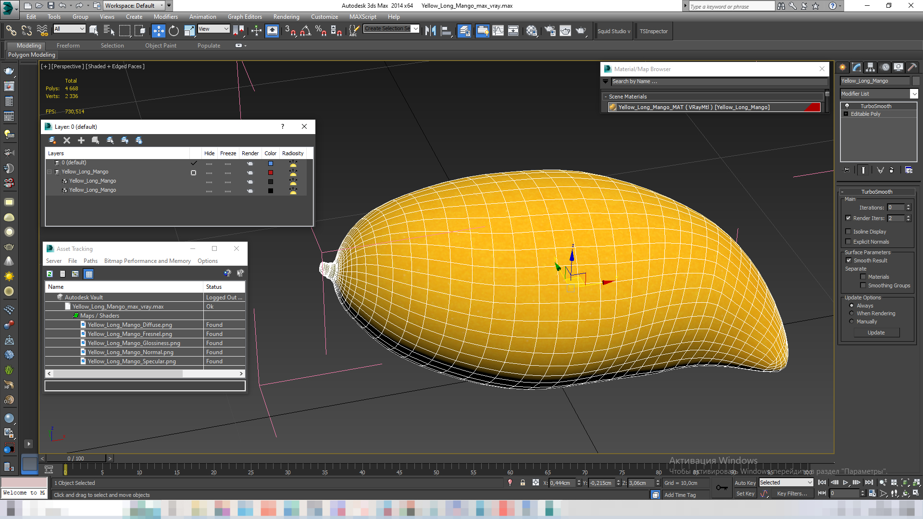
Task: Select Always update option
Action: 851,306
